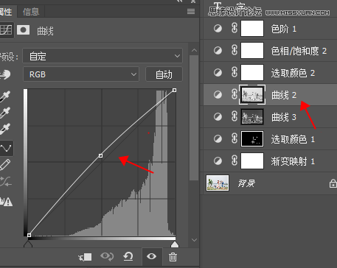Click the 曲线 2 adjustment icon
337x268 pixels.
pos(218,95)
